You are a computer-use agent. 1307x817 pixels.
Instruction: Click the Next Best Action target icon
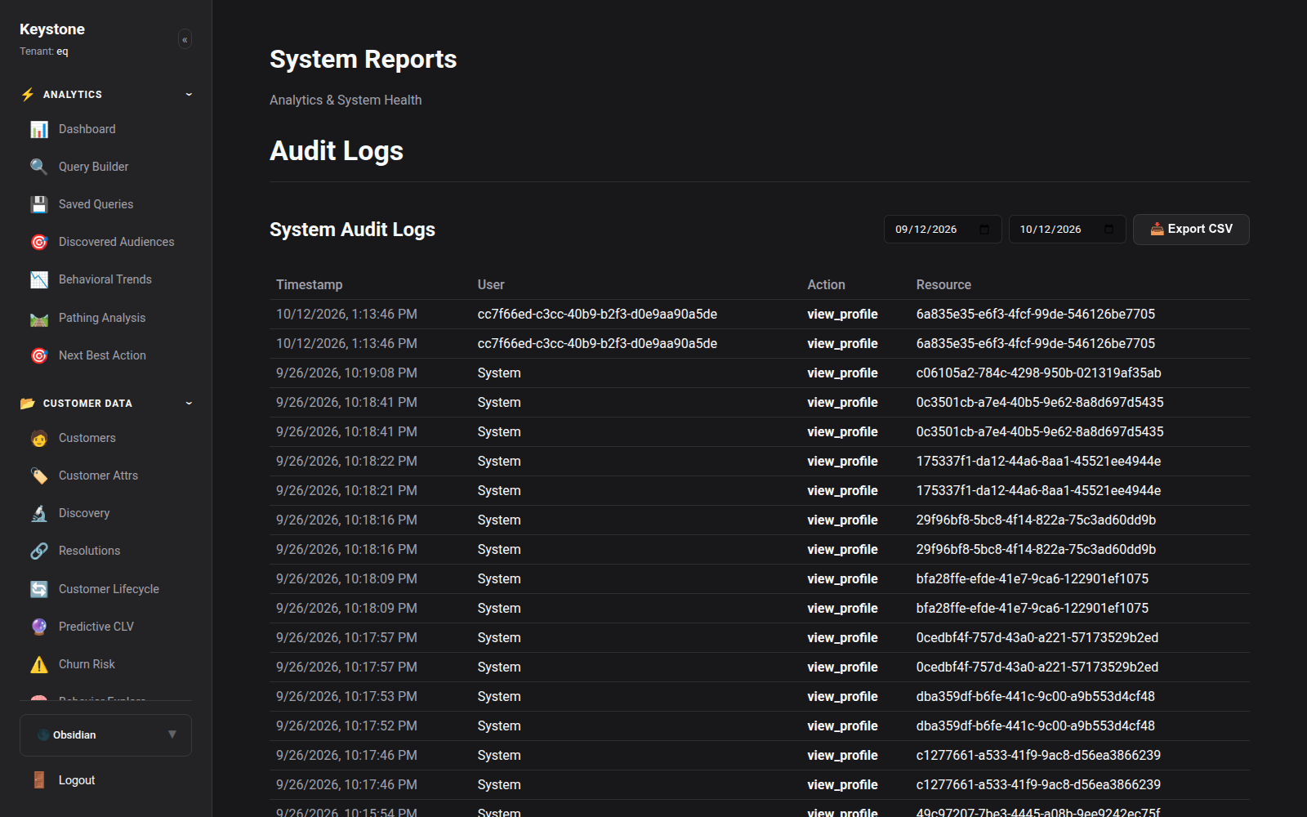(39, 355)
